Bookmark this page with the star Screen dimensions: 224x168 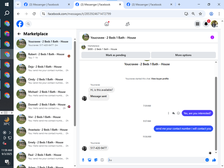pos(200,14)
